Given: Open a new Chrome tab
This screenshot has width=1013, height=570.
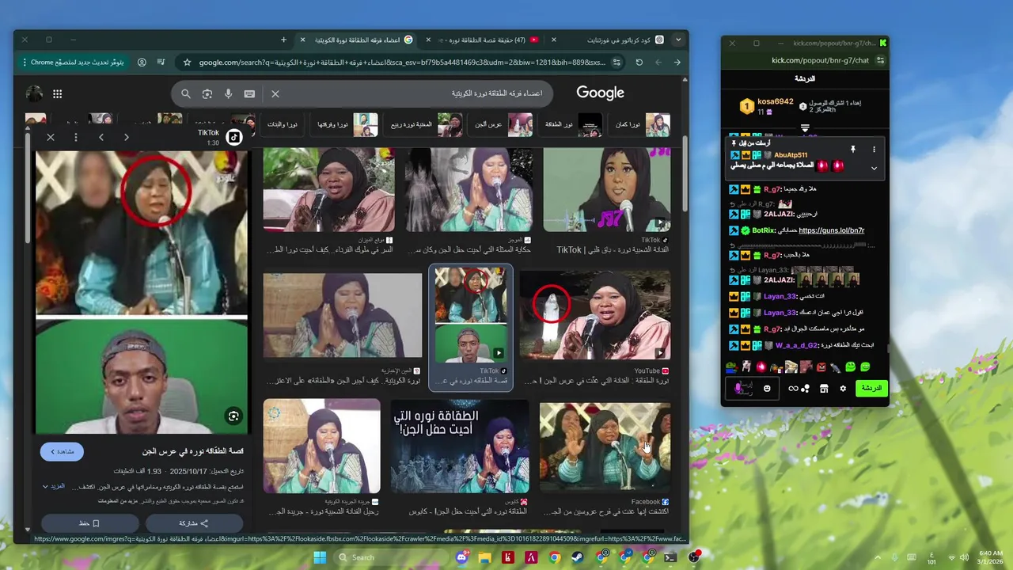Looking at the screenshot, I should coord(283,40).
